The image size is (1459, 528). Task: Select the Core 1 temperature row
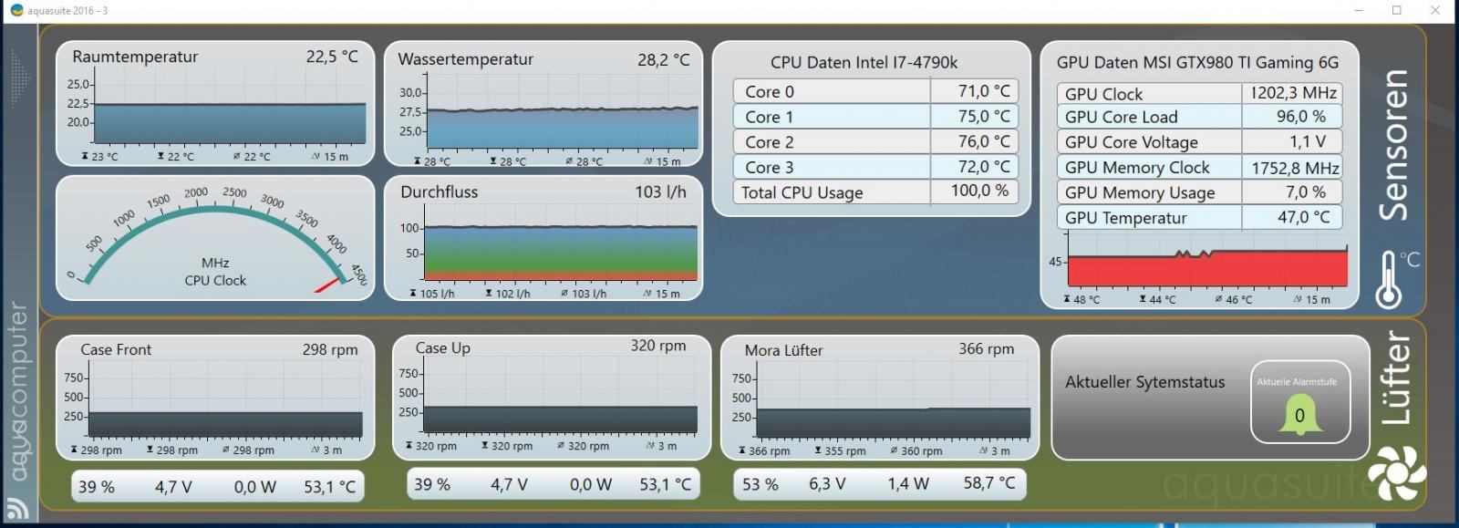tap(875, 117)
